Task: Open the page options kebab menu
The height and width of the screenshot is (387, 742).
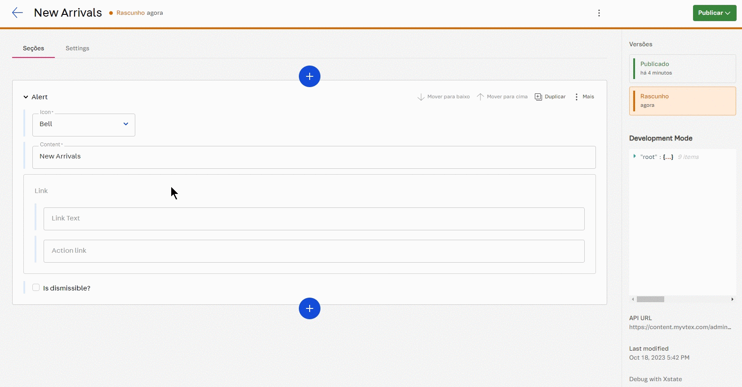Action: pyautogui.click(x=599, y=13)
